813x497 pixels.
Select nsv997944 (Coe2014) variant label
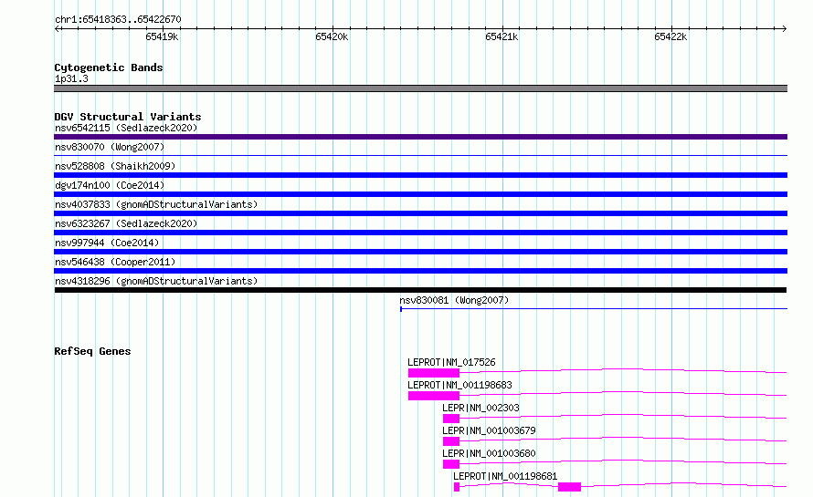click(x=107, y=243)
